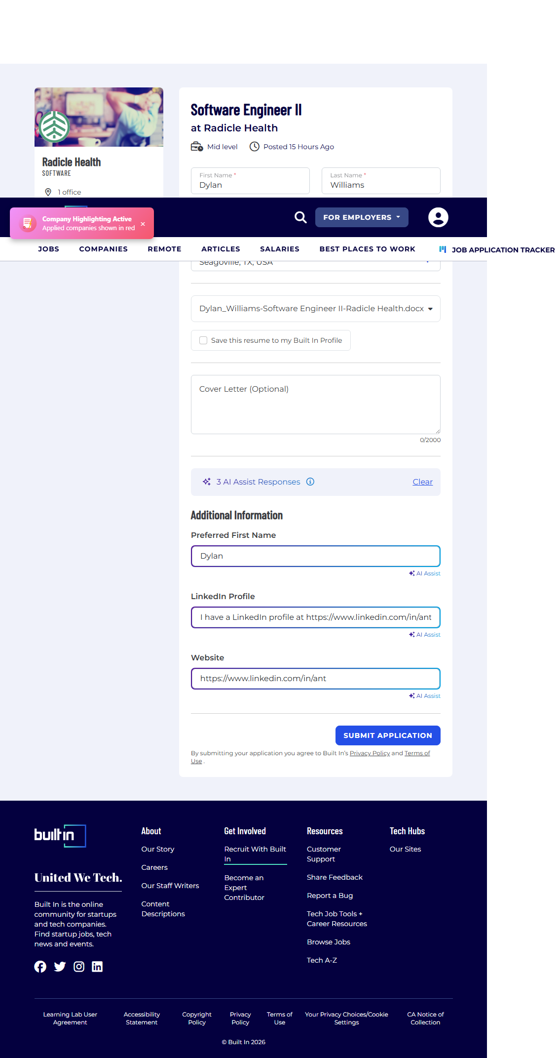The image size is (559, 1058).
Task: Click the Radicle Health company logo
Action: tap(54, 126)
